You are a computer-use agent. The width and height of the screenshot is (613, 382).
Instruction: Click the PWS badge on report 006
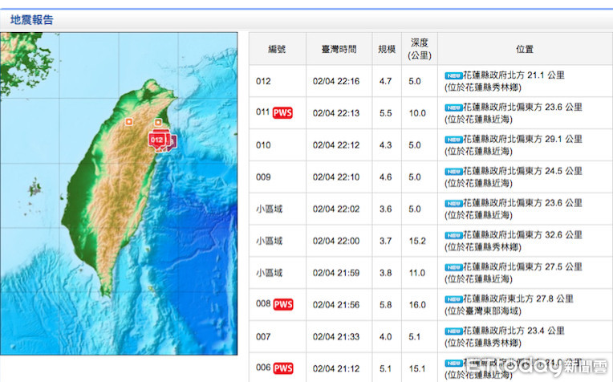282,368
